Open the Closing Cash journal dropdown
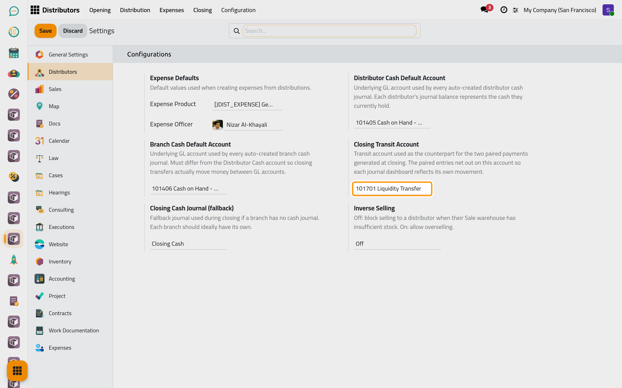Screen dimensions: 622x388 (188, 244)
